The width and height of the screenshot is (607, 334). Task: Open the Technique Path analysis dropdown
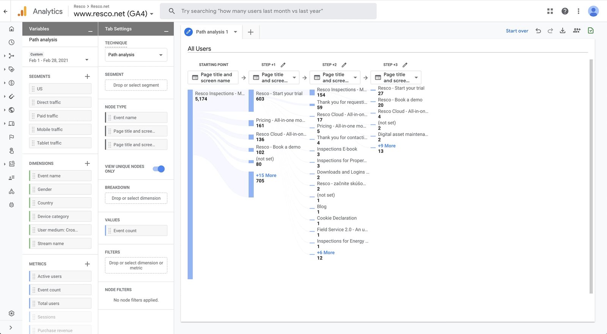136,55
